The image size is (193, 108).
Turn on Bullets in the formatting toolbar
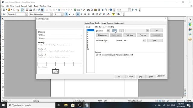(97, 14)
